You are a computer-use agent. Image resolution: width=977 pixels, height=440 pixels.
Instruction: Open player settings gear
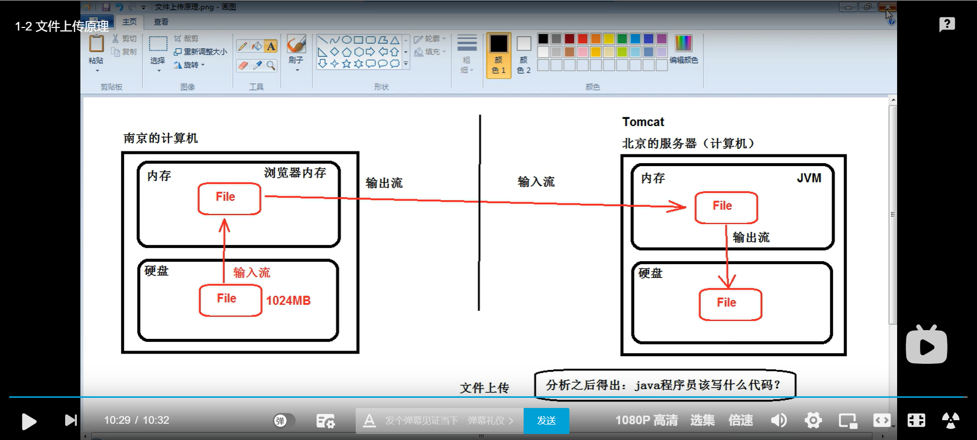[x=813, y=420]
